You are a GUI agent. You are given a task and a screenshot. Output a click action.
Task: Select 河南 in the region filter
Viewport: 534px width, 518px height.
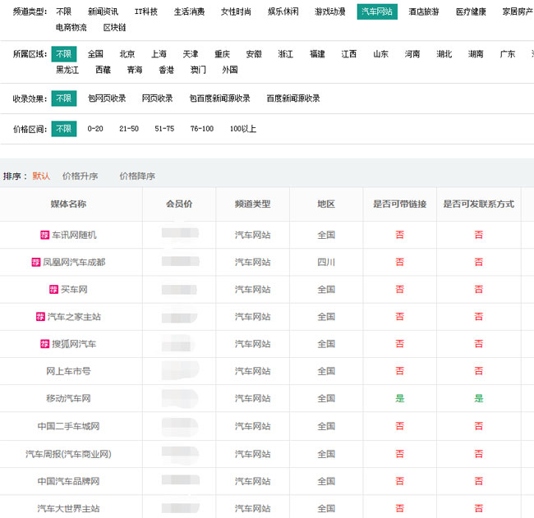pos(412,54)
